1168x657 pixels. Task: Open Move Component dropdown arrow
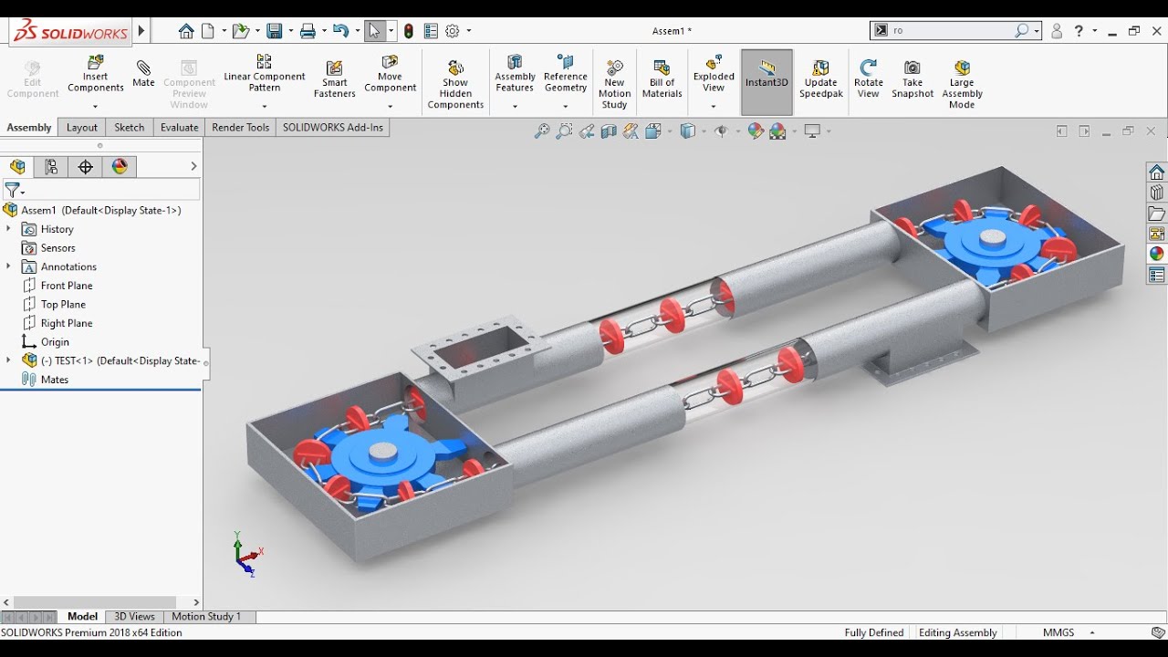click(390, 107)
